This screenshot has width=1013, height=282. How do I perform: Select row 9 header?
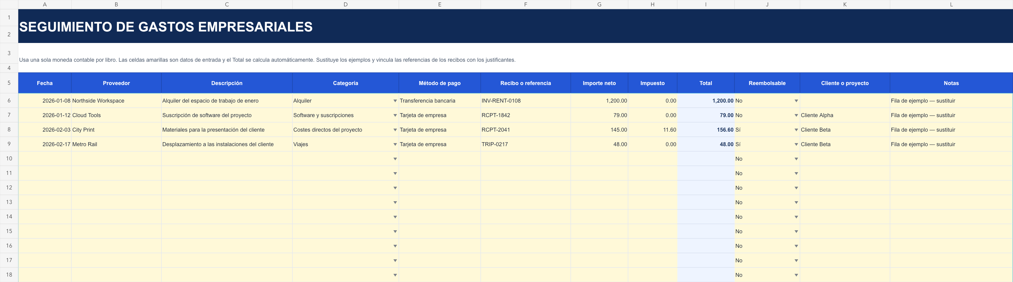click(x=9, y=144)
